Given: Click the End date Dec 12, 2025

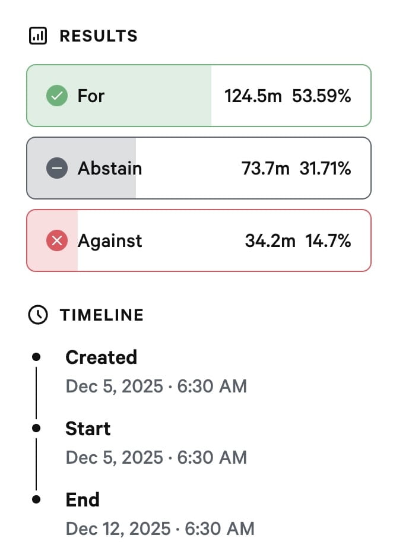Looking at the screenshot, I should (x=119, y=528).
